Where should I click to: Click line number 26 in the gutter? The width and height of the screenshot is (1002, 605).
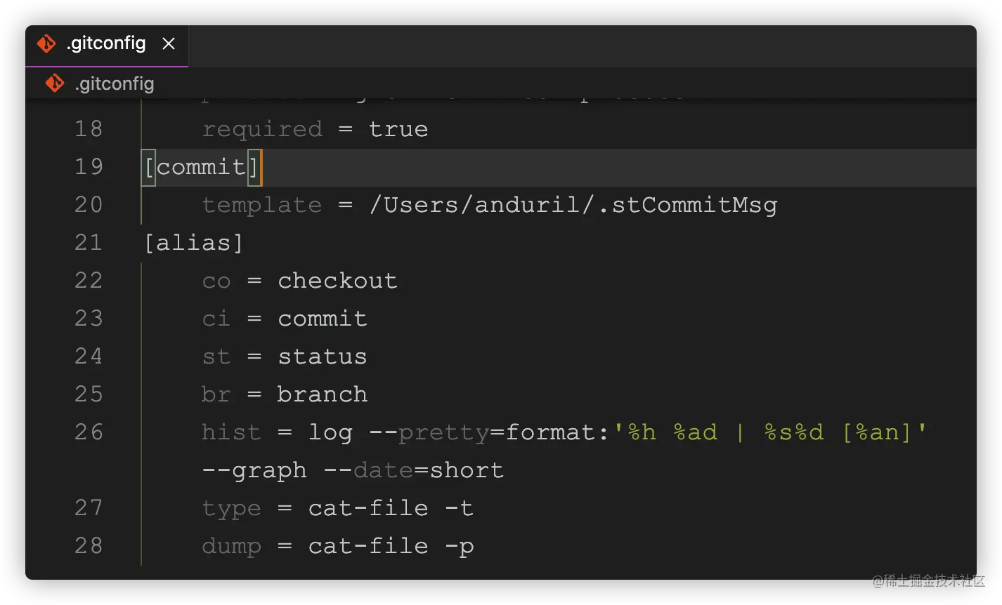point(89,432)
